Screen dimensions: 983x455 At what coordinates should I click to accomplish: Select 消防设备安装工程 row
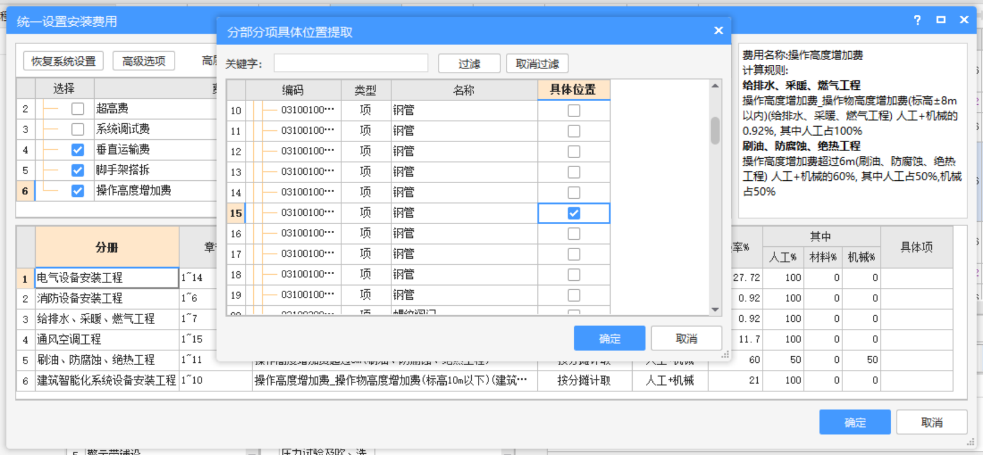click(107, 298)
